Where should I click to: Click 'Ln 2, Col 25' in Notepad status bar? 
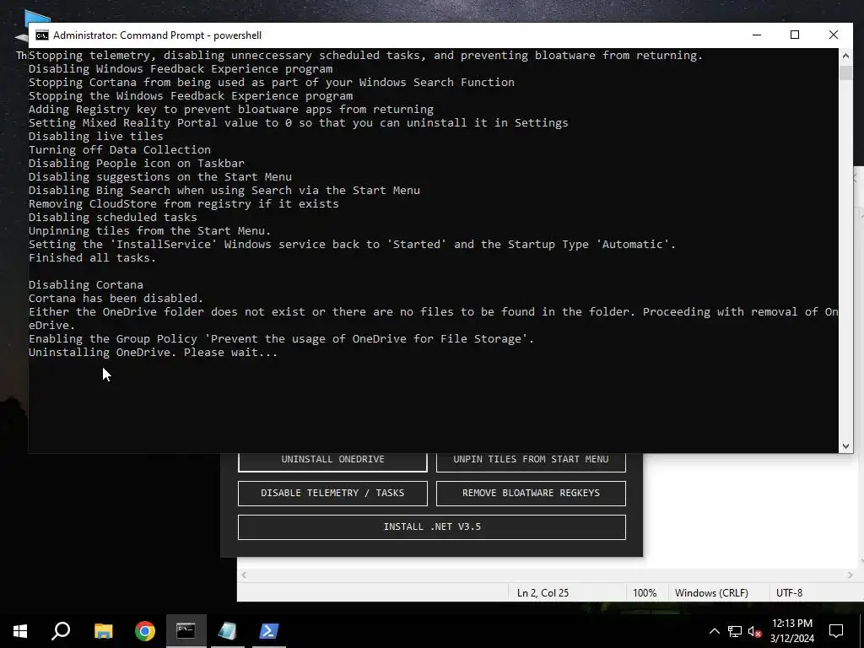(x=543, y=593)
